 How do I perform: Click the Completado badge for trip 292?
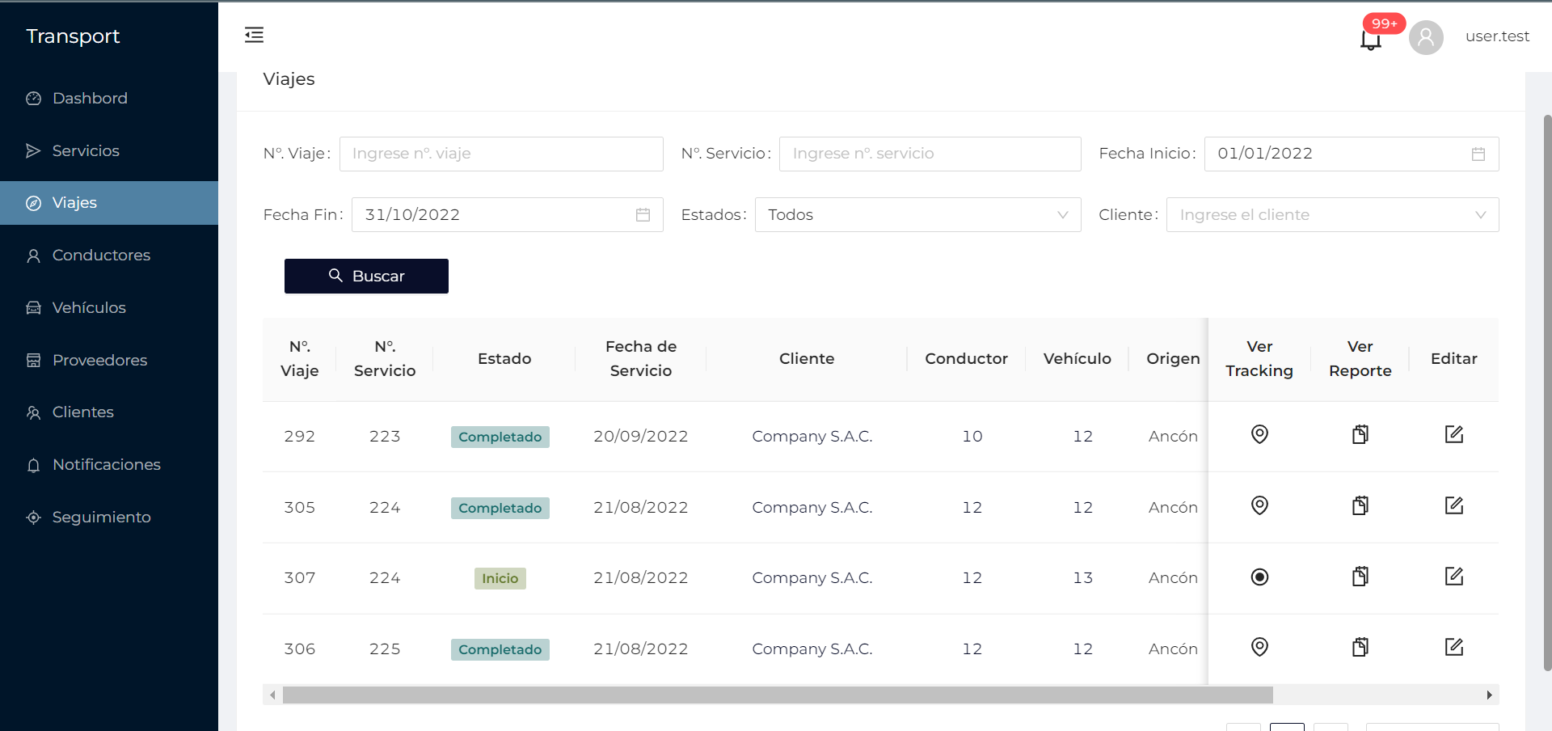click(x=500, y=437)
